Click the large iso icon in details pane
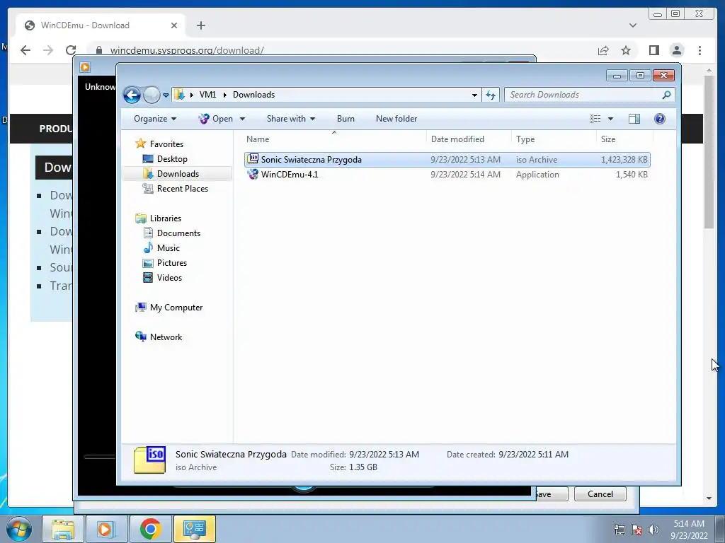Image resolution: width=725 pixels, height=543 pixels. point(149,460)
